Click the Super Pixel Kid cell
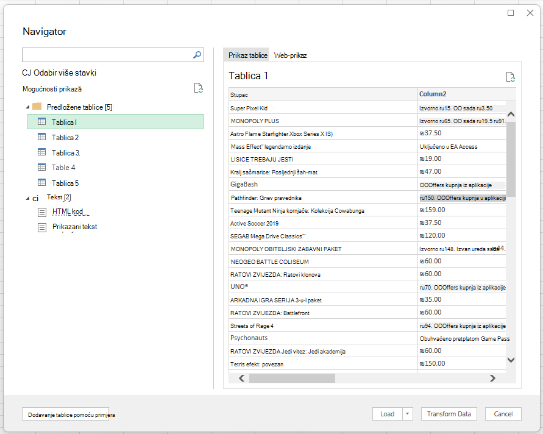Screen dimensions: 543x434 click(x=323, y=108)
